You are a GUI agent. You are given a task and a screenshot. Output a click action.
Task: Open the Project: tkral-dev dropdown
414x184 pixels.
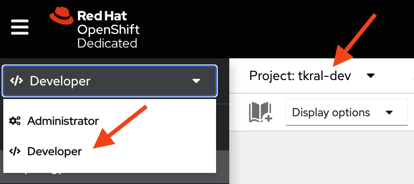click(x=311, y=76)
